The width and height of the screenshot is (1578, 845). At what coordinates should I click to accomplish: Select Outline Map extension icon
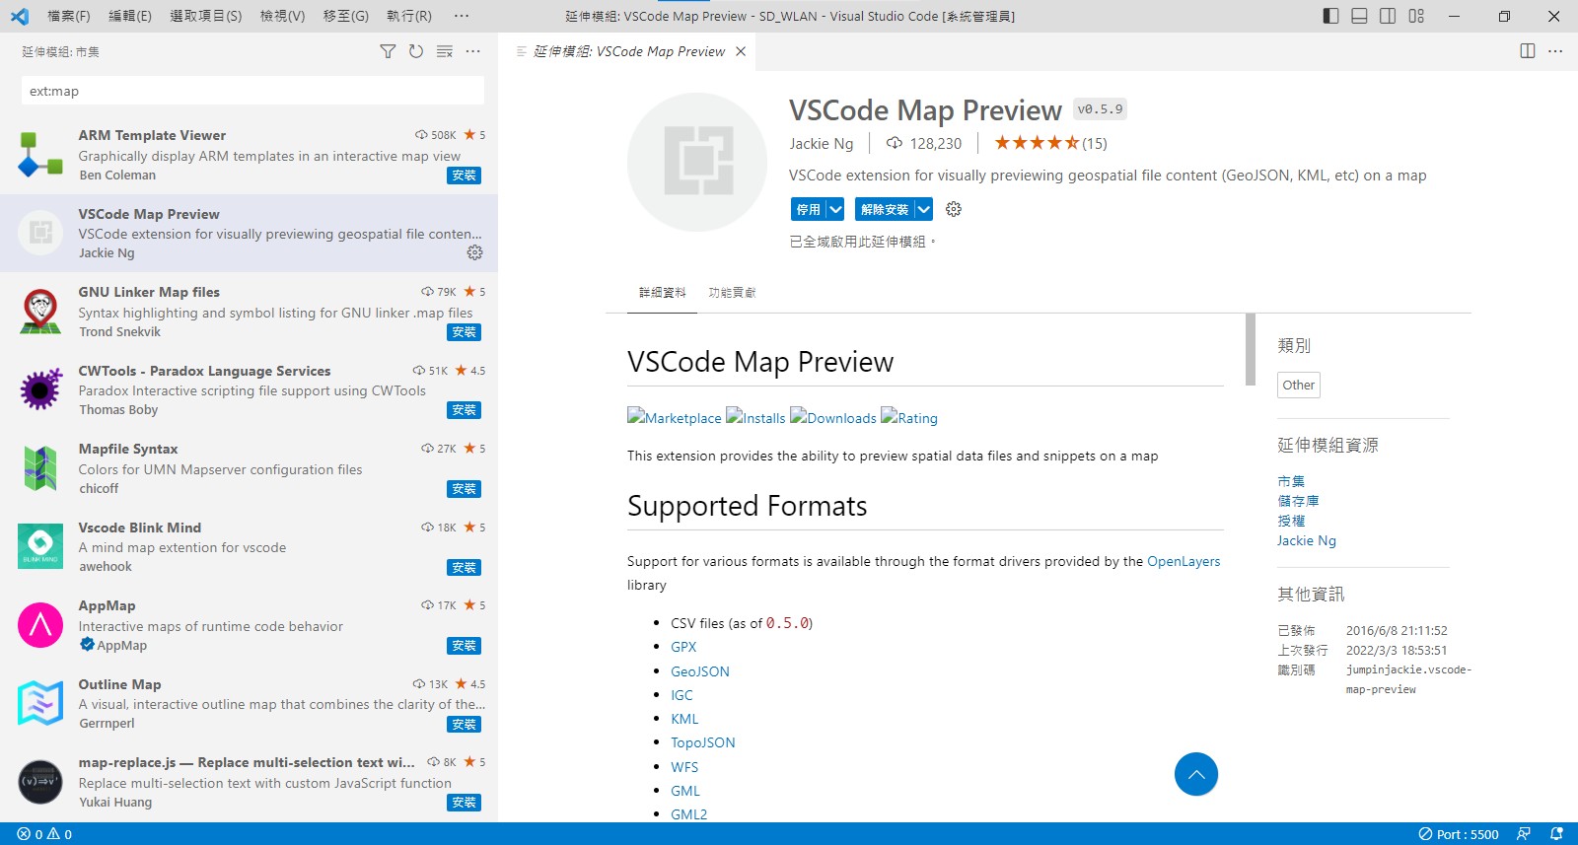[40, 704]
